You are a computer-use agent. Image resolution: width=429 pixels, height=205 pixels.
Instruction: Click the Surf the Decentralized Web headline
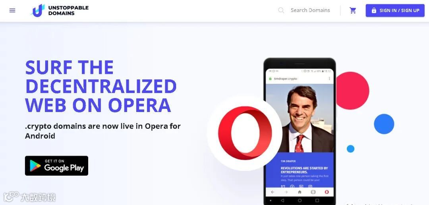101,86
